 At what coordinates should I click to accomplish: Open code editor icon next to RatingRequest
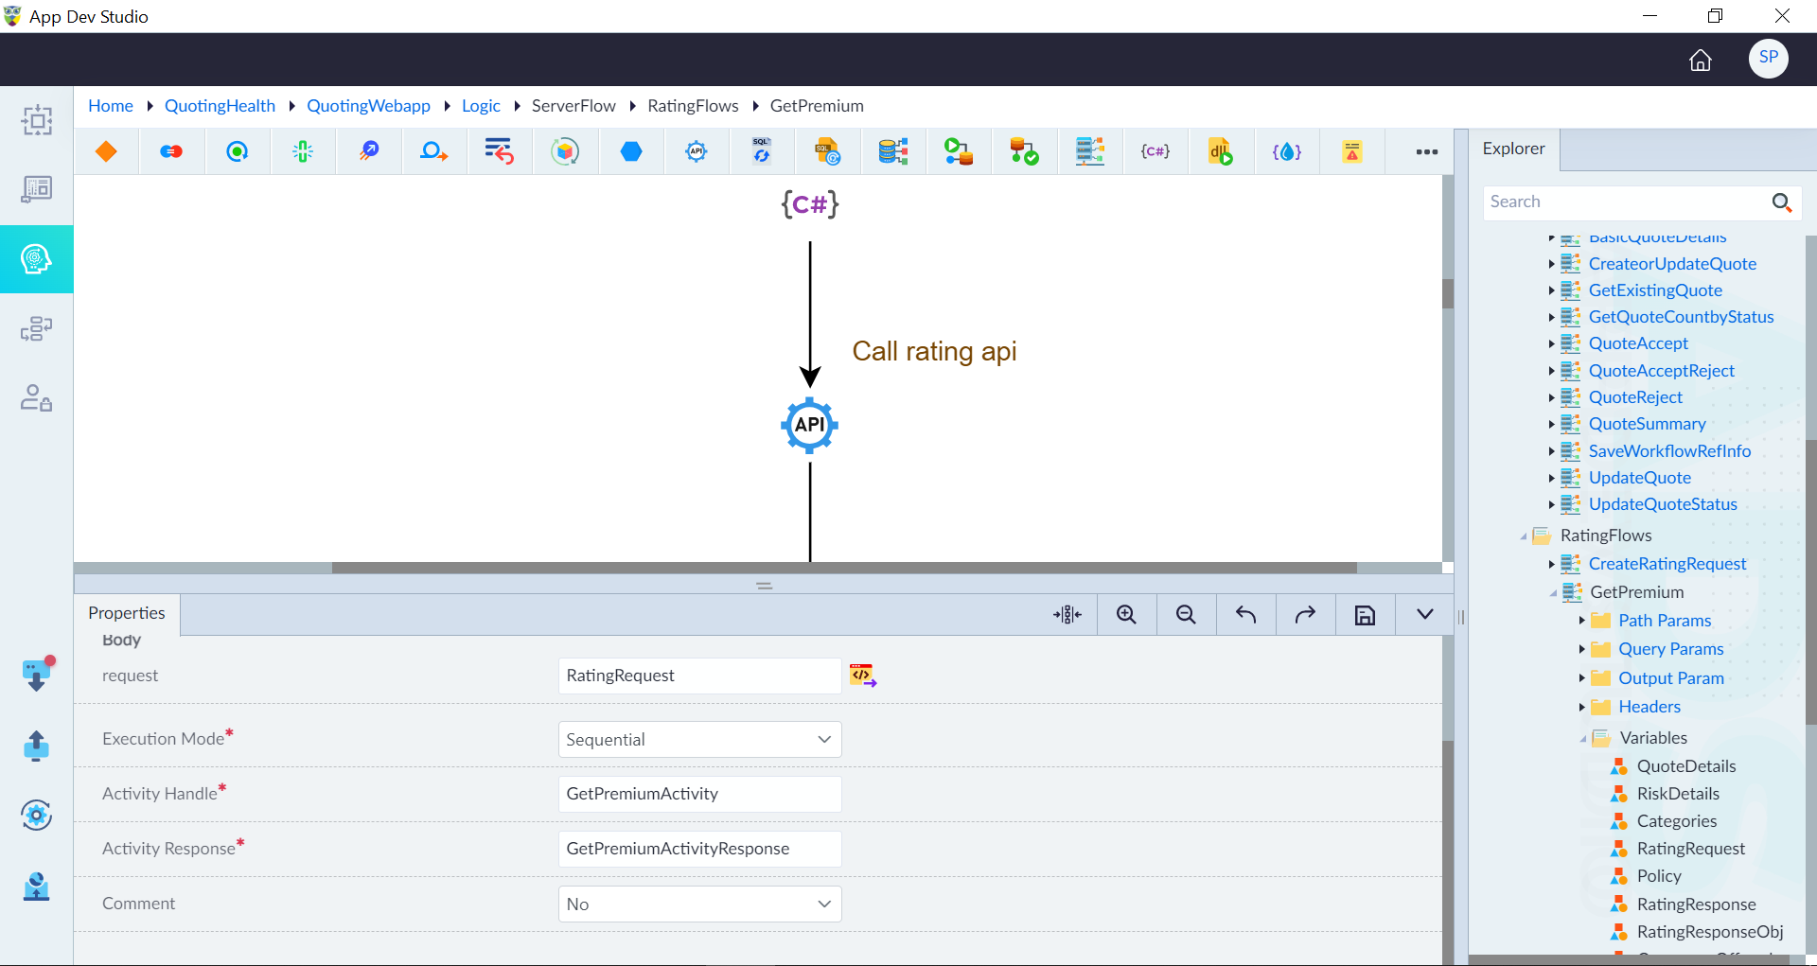pos(863,676)
